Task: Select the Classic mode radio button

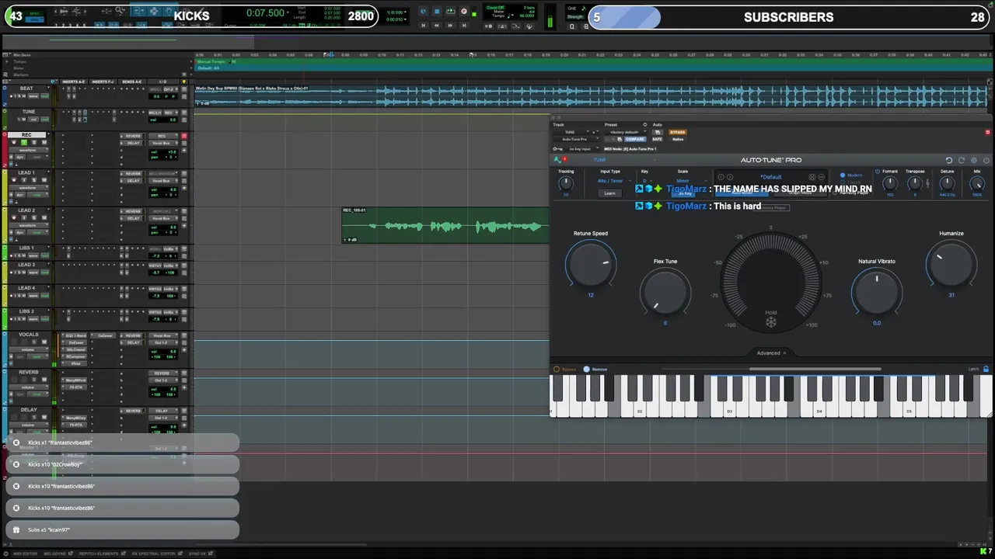Action: (x=843, y=182)
